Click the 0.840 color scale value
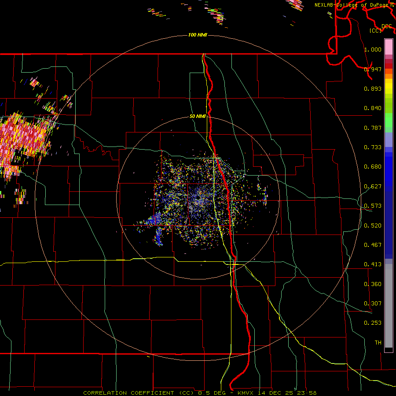Viewport: 396px width, 396px height. point(373,108)
